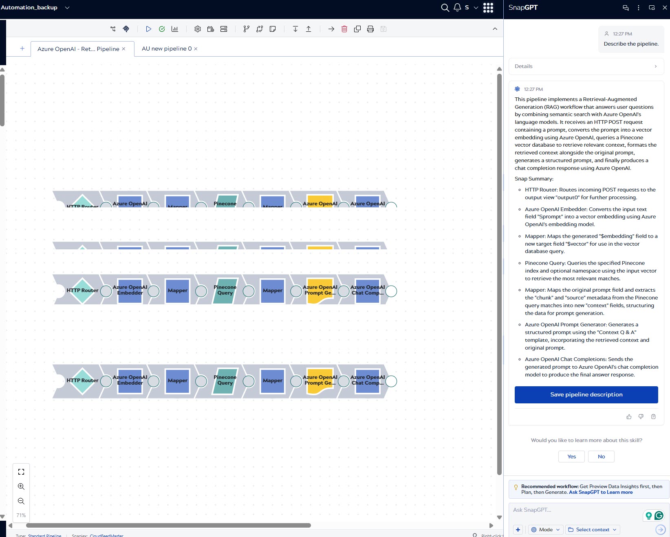Expand the Automation_backup project dropdown
This screenshot has height=537, width=670.
click(x=67, y=7)
